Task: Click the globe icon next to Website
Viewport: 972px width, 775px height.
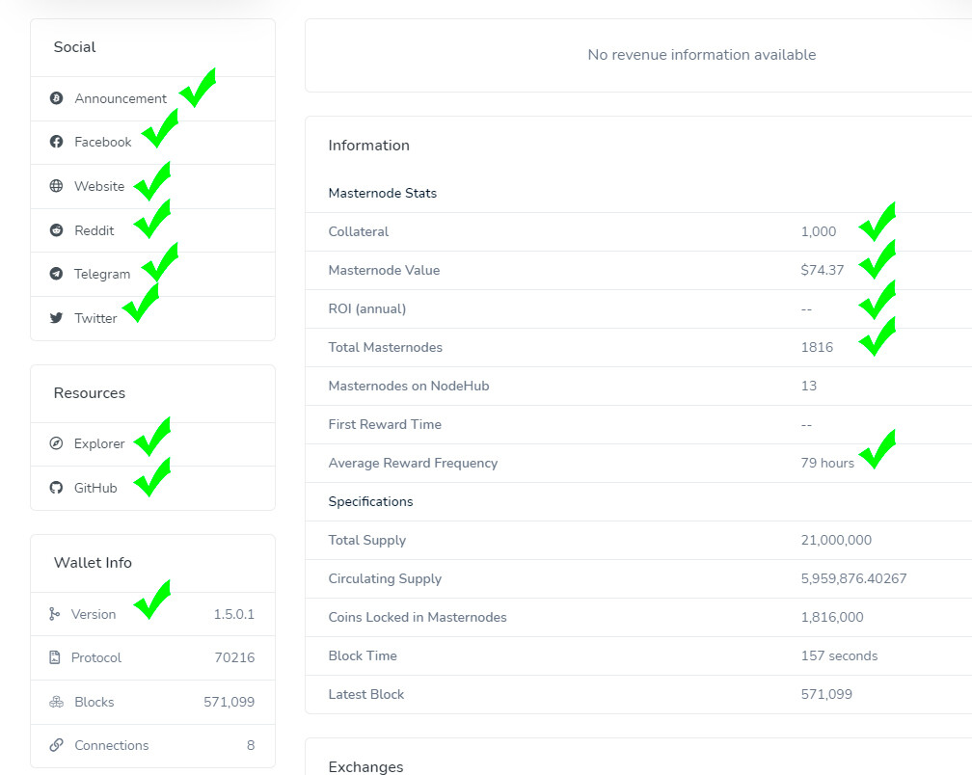Action: click(x=56, y=186)
